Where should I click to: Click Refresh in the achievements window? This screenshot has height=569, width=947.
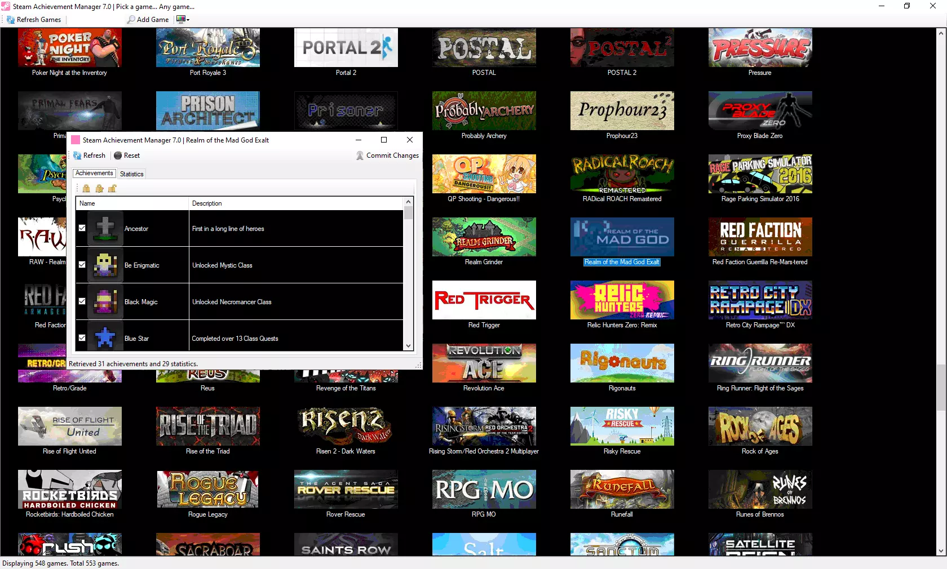click(89, 155)
